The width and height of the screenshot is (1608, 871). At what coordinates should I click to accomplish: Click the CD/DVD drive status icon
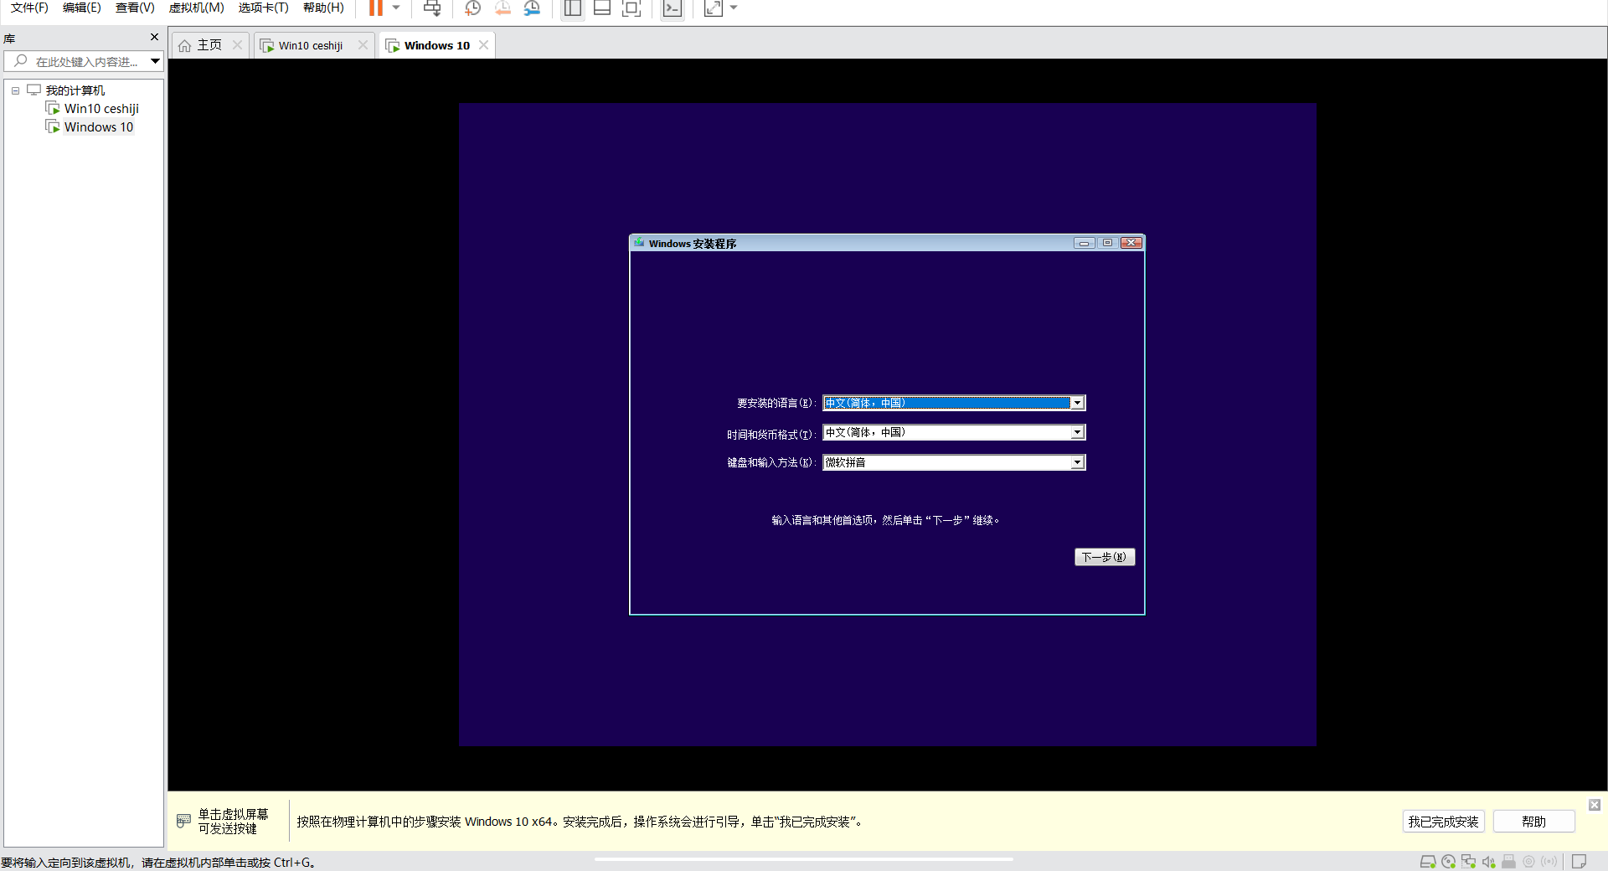tap(1448, 862)
